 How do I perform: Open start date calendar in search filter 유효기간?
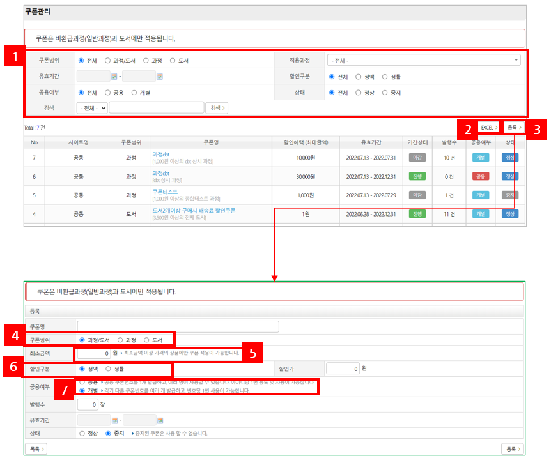[114, 77]
